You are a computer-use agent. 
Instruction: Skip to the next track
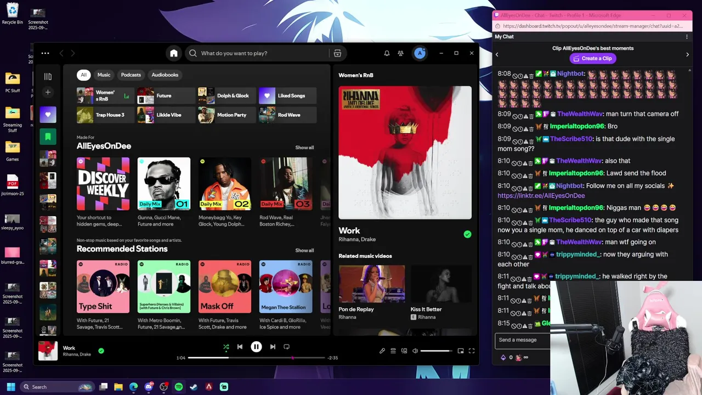[x=273, y=347]
